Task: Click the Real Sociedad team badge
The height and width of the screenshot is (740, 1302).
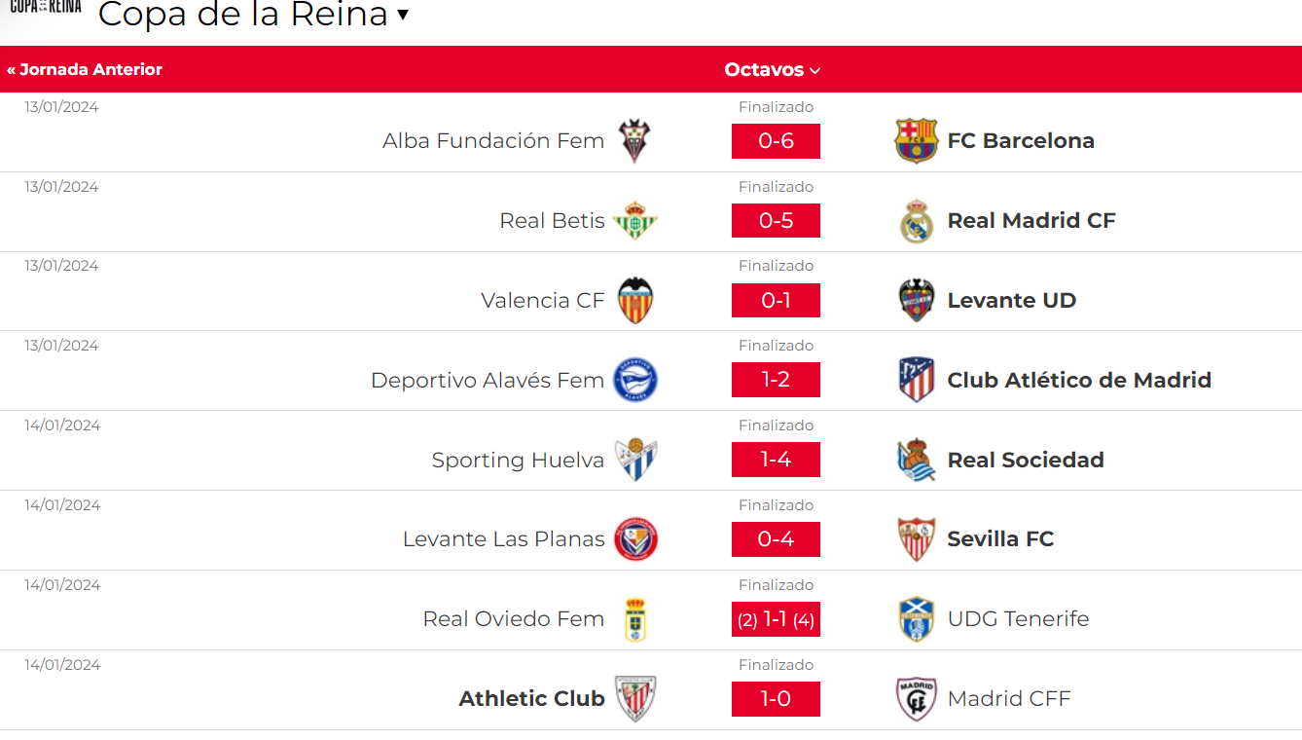Action: [x=916, y=460]
